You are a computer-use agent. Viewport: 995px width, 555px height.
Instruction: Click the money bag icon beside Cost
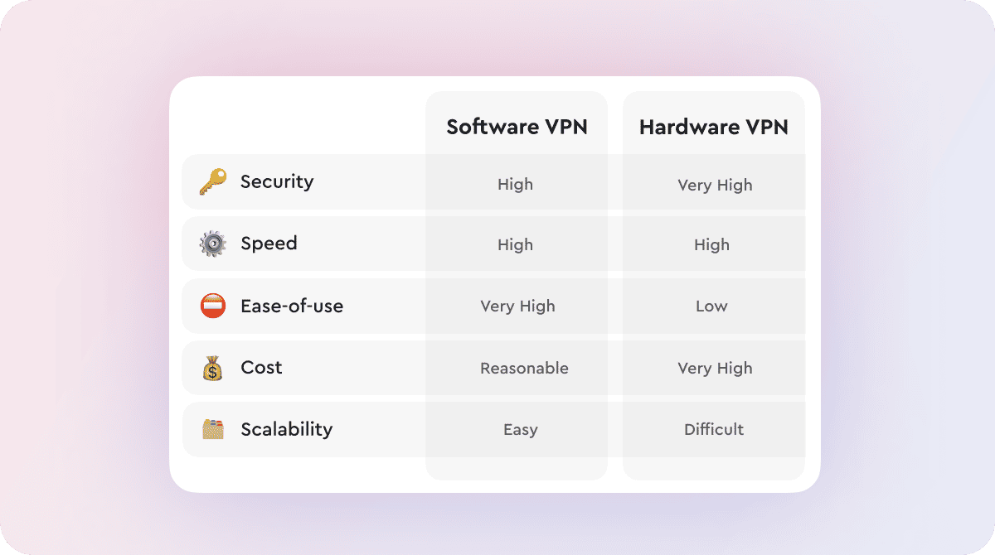(212, 368)
